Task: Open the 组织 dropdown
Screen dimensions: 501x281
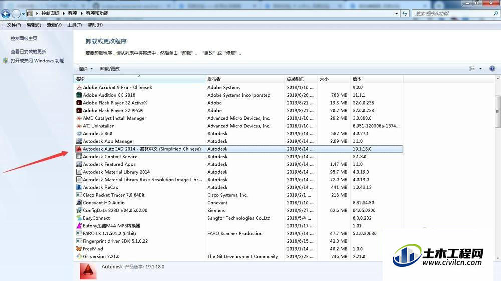Action: point(86,69)
